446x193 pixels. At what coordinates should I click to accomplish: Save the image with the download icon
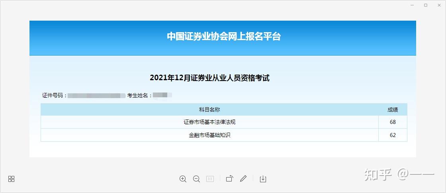263,179
